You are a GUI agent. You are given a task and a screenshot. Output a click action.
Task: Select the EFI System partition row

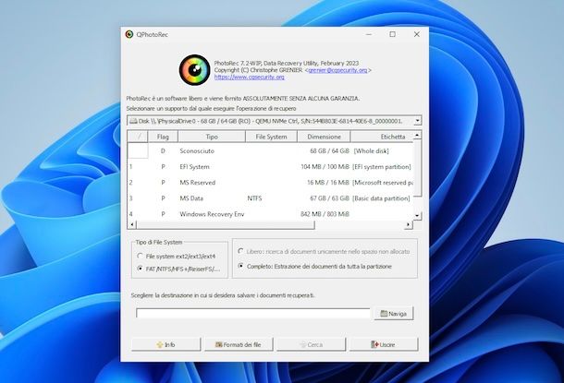point(270,167)
